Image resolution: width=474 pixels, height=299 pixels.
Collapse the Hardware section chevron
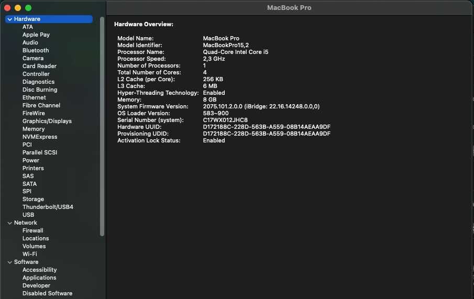pos(9,19)
